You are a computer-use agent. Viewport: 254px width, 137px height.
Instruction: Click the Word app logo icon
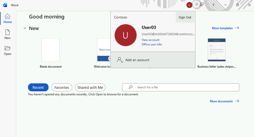click(5, 5)
